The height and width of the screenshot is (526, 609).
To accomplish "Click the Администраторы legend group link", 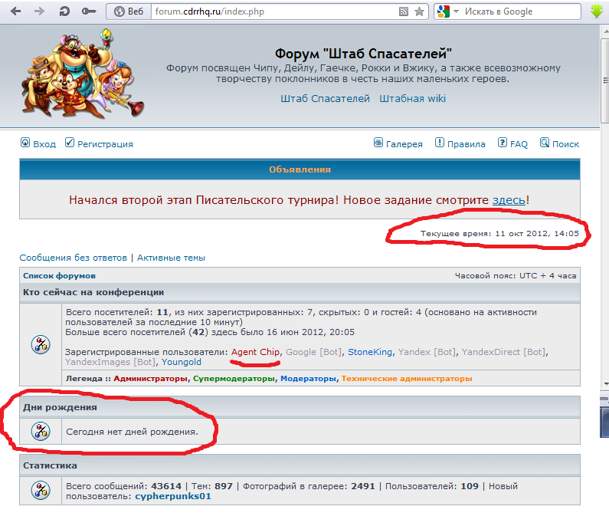I will pyautogui.click(x=150, y=379).
